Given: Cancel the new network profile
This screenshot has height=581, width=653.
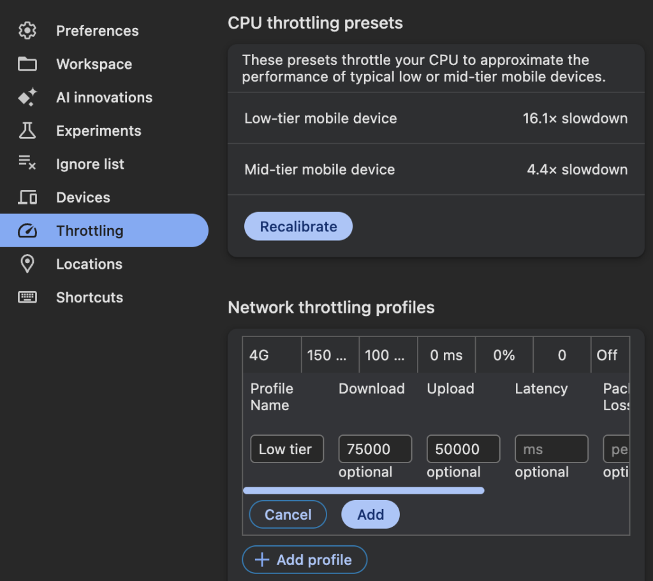Looking at the screenshot, I should (288, 515).
